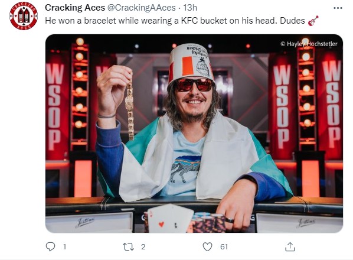
Task: Click the reply count of 1
Action: coord(64,247)
